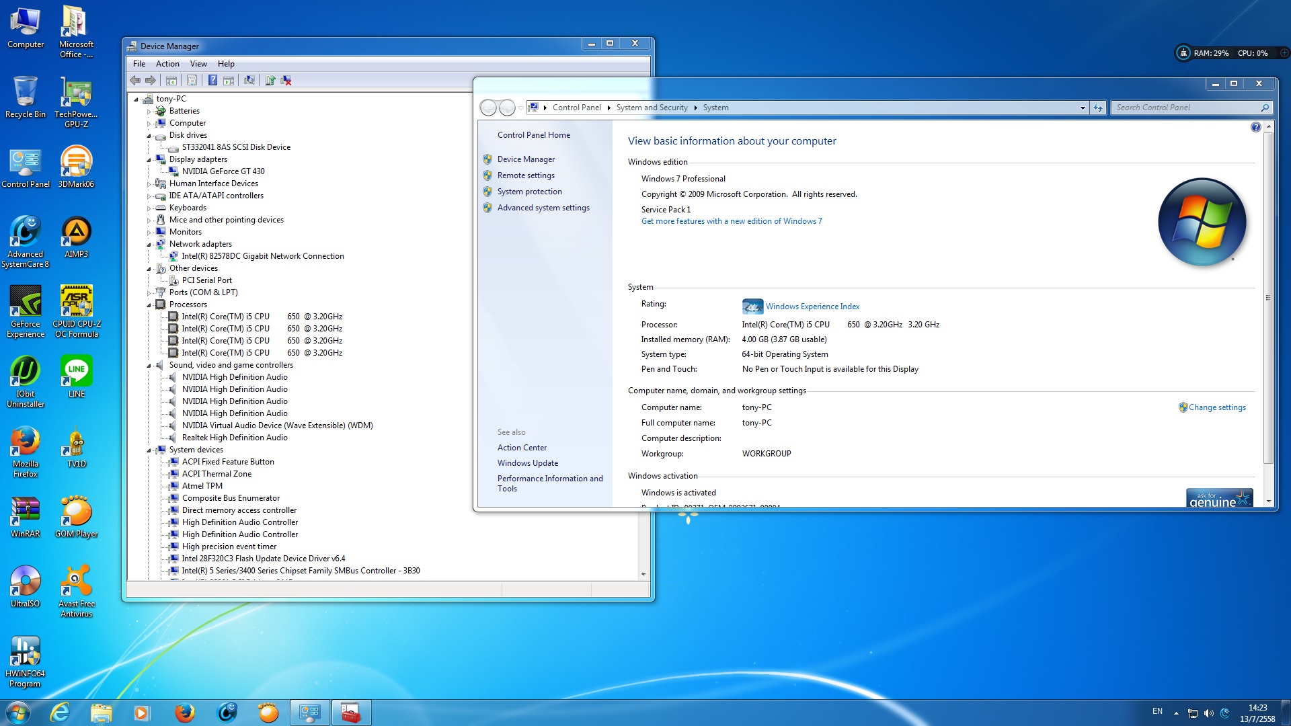Open Internet Explorer from the taskbar
Image resolution: width=1291 pixels, height=726 pixels.
click(61, 713)
